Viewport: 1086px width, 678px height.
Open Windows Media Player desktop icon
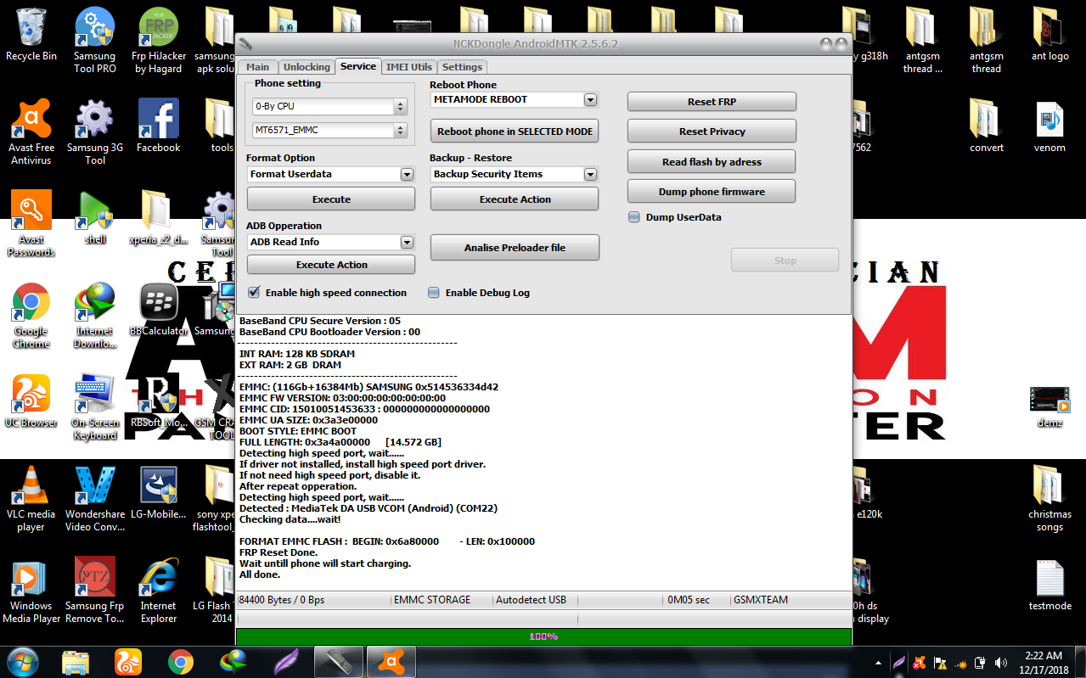[x=31, y=591]
